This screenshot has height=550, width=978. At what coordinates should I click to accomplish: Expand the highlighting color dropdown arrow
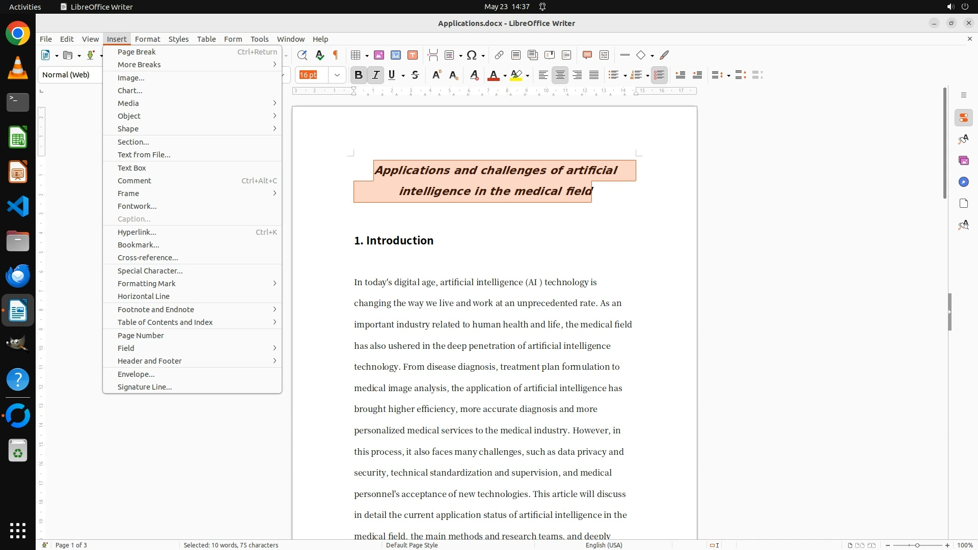click(x=527, y=75)
